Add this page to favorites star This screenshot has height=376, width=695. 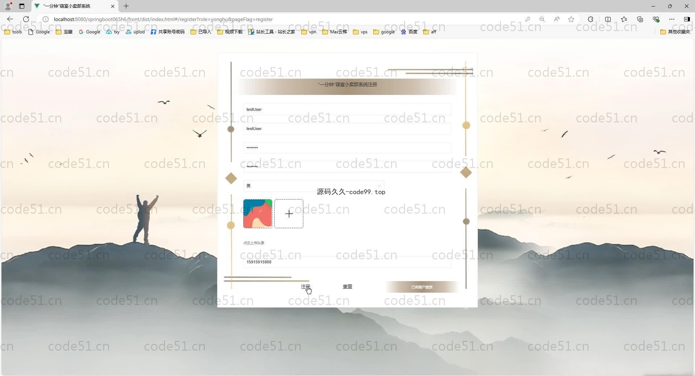coord(571,19)
